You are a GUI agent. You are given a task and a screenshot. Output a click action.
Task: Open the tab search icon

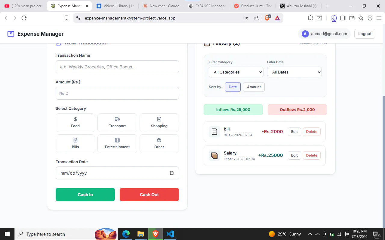pyautogui.click(x=319, y=18)
